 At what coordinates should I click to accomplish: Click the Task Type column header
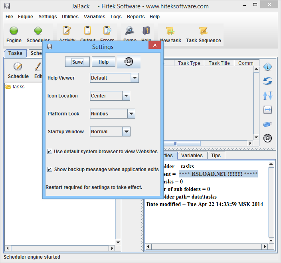(189, 63)
